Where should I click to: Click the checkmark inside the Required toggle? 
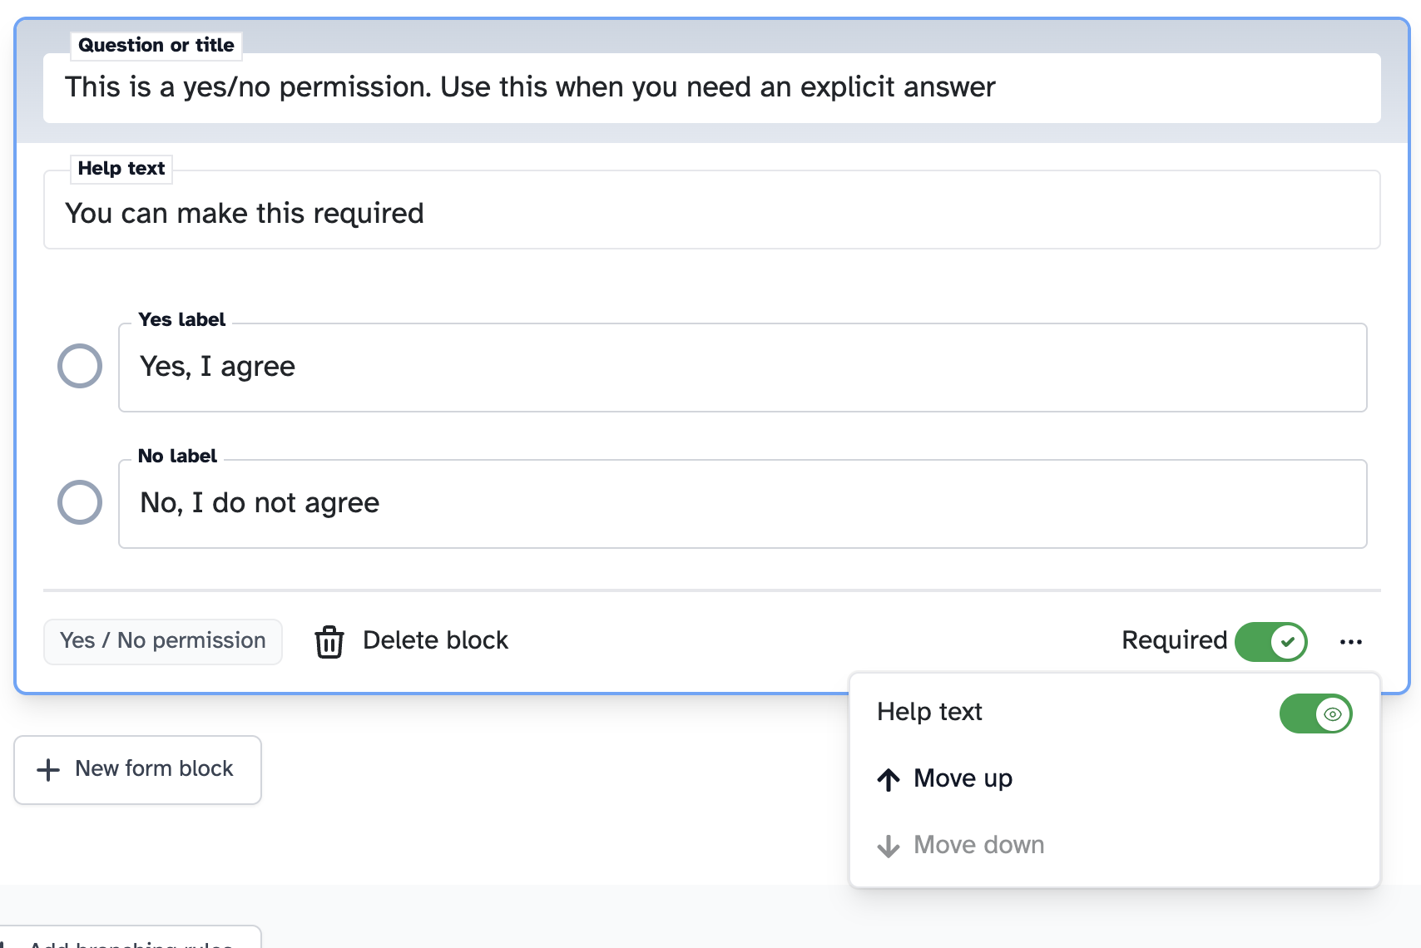[1288, 641]
